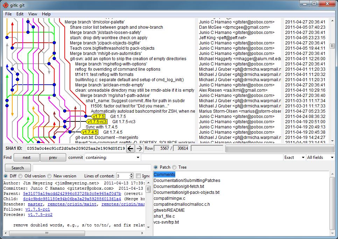Click scroll-up arrow of the commit list

(332, 21)
